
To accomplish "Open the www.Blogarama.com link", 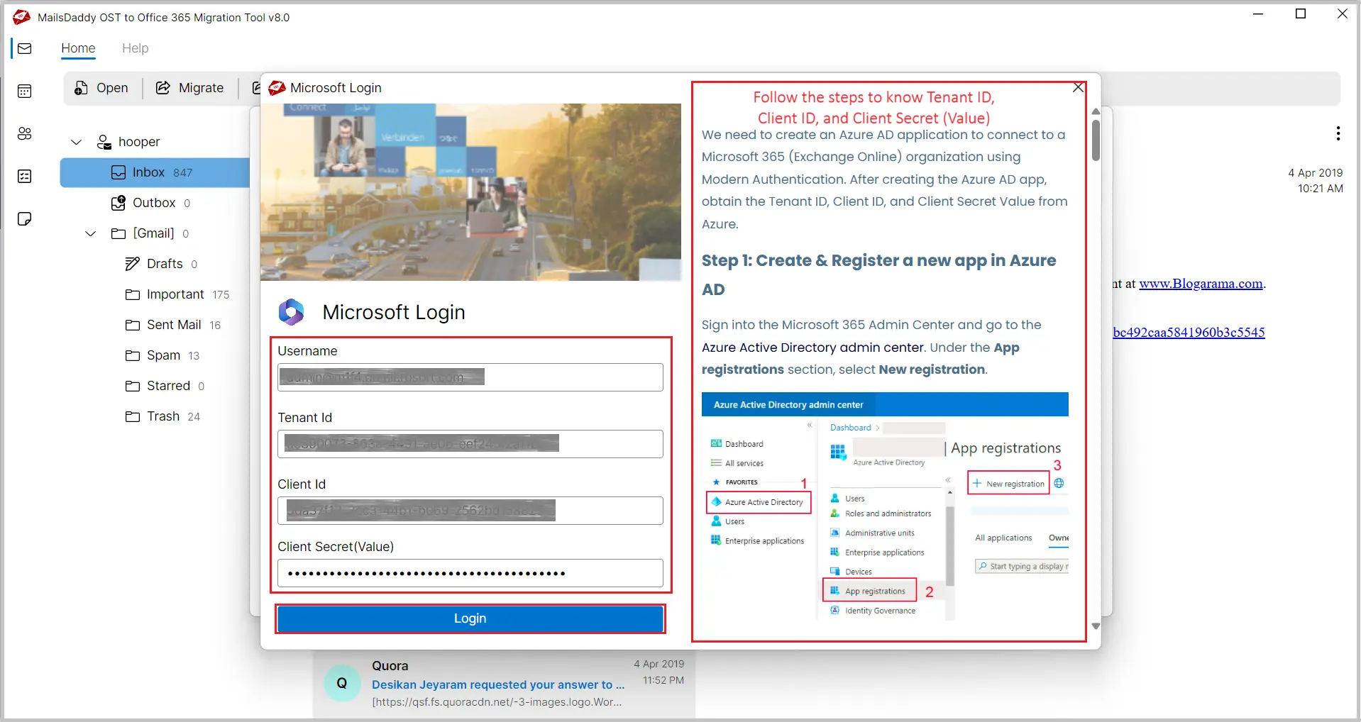I will click(x=1201, y=284).
